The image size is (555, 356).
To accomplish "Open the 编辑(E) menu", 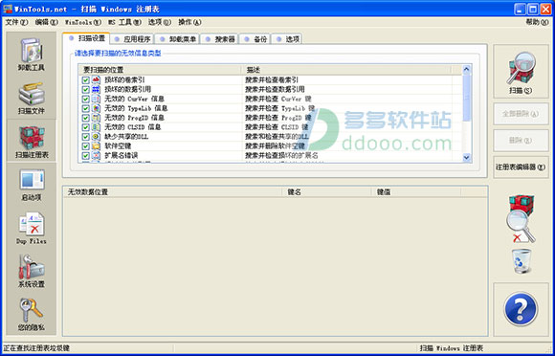I will point(46,22).
